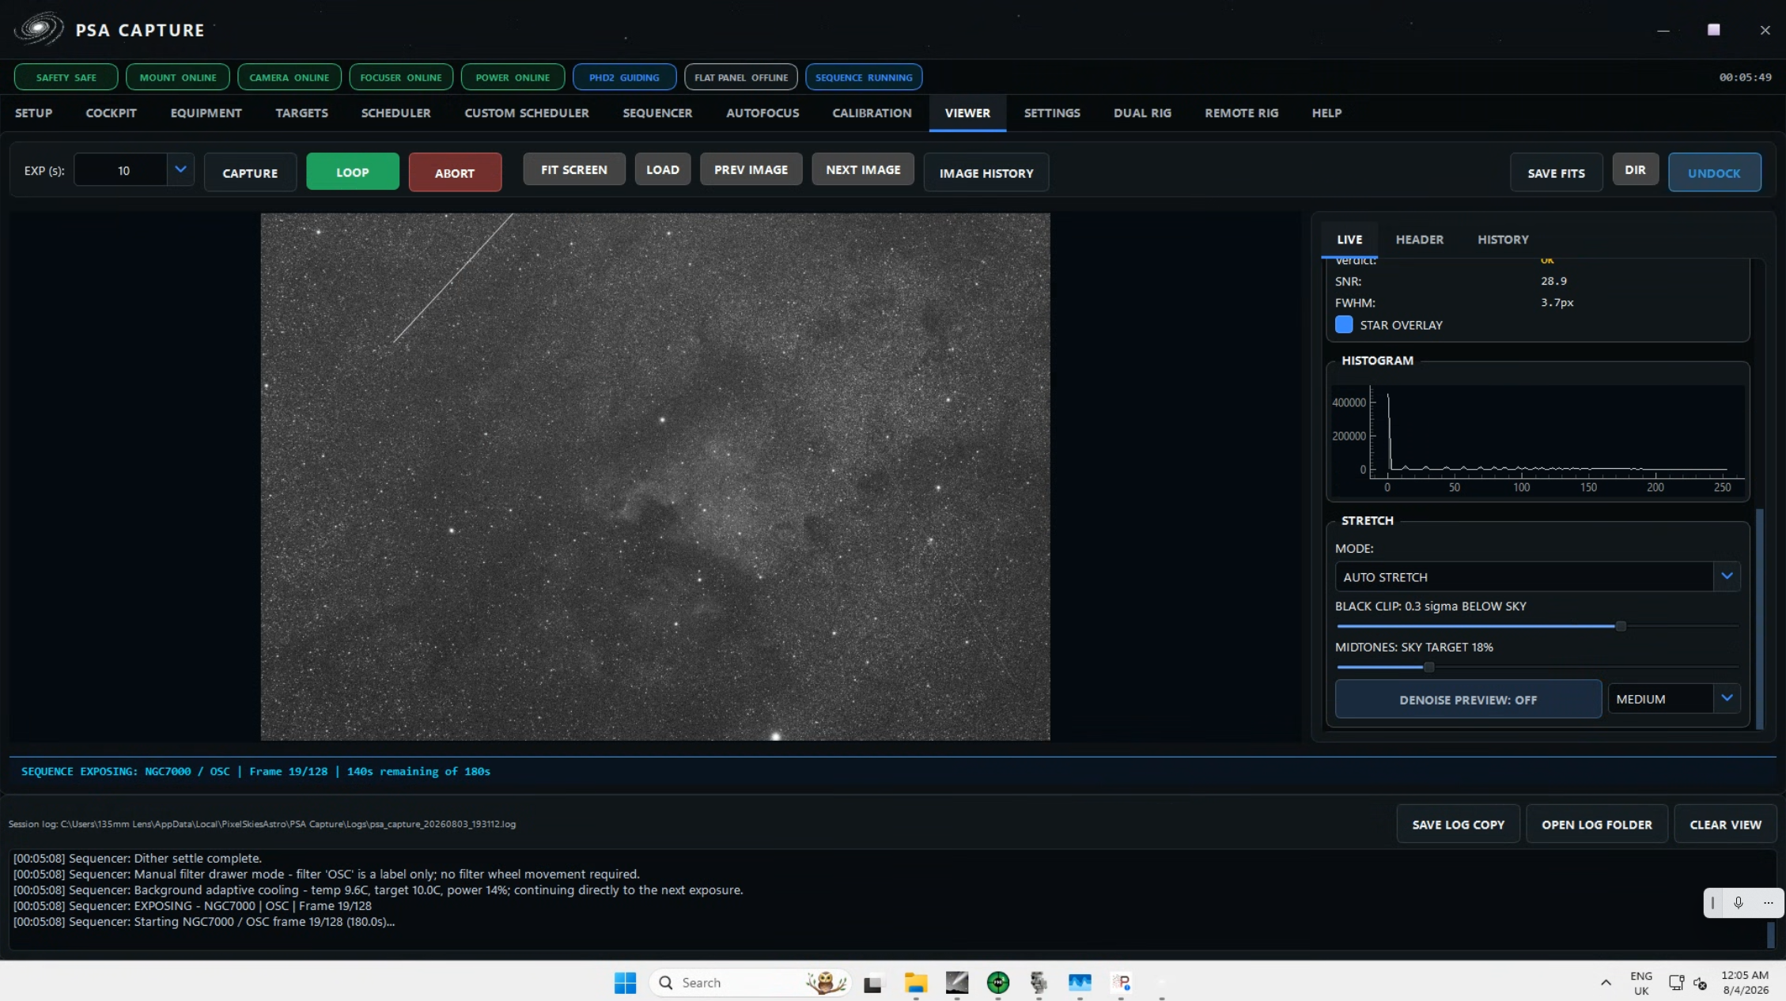Screen dimensions: 1786x1001
Task: Click the DIR button
Action: tap(1636, 169)
